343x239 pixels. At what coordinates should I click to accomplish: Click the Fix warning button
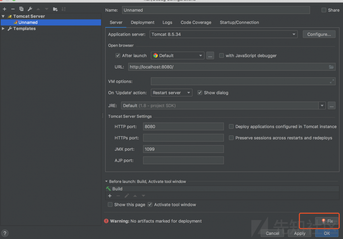[x=327, y=221]
